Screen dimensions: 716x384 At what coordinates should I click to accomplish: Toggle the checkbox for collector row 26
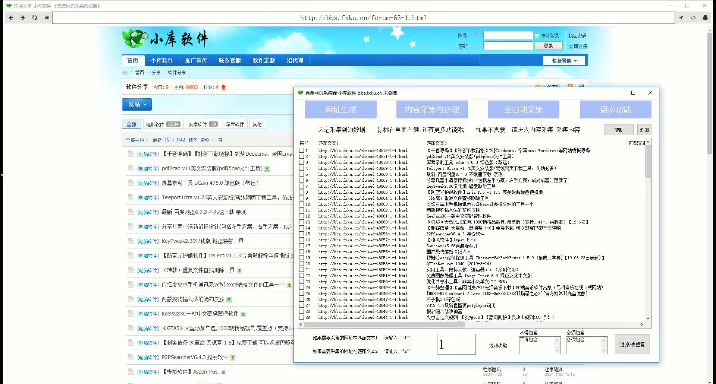click(x=301, y=299)
